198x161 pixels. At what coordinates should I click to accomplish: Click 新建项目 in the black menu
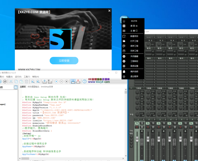pyautogui.click(x=134, y=36)
